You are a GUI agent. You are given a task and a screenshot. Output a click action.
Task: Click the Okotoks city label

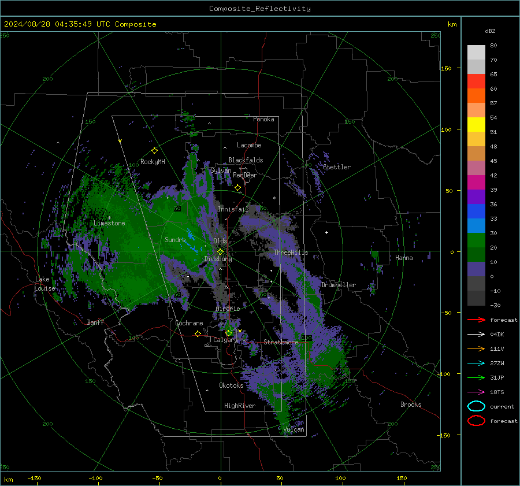click(x=231, y=385)
